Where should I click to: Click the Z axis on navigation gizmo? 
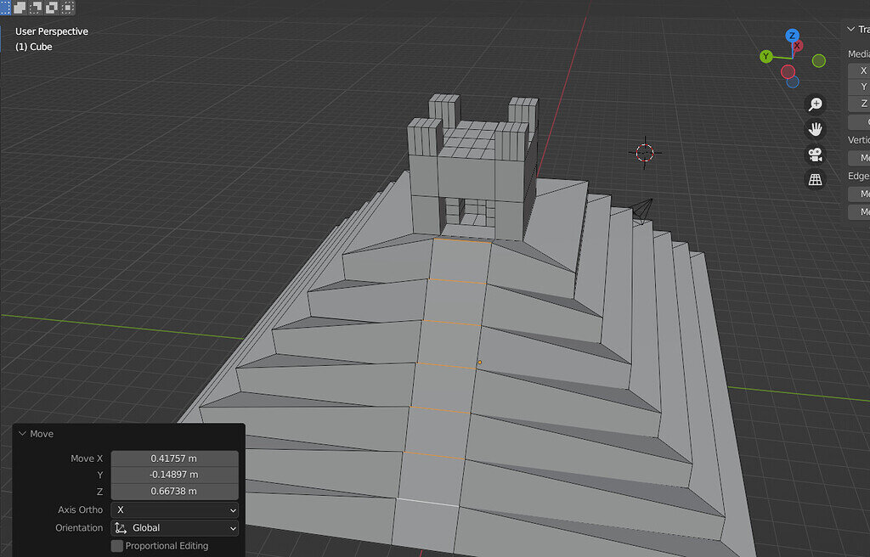pyautogui.click(x=792, y=37)
